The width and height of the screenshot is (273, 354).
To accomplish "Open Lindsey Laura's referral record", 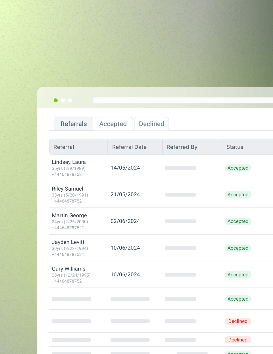I will click(x=69, y=162).
